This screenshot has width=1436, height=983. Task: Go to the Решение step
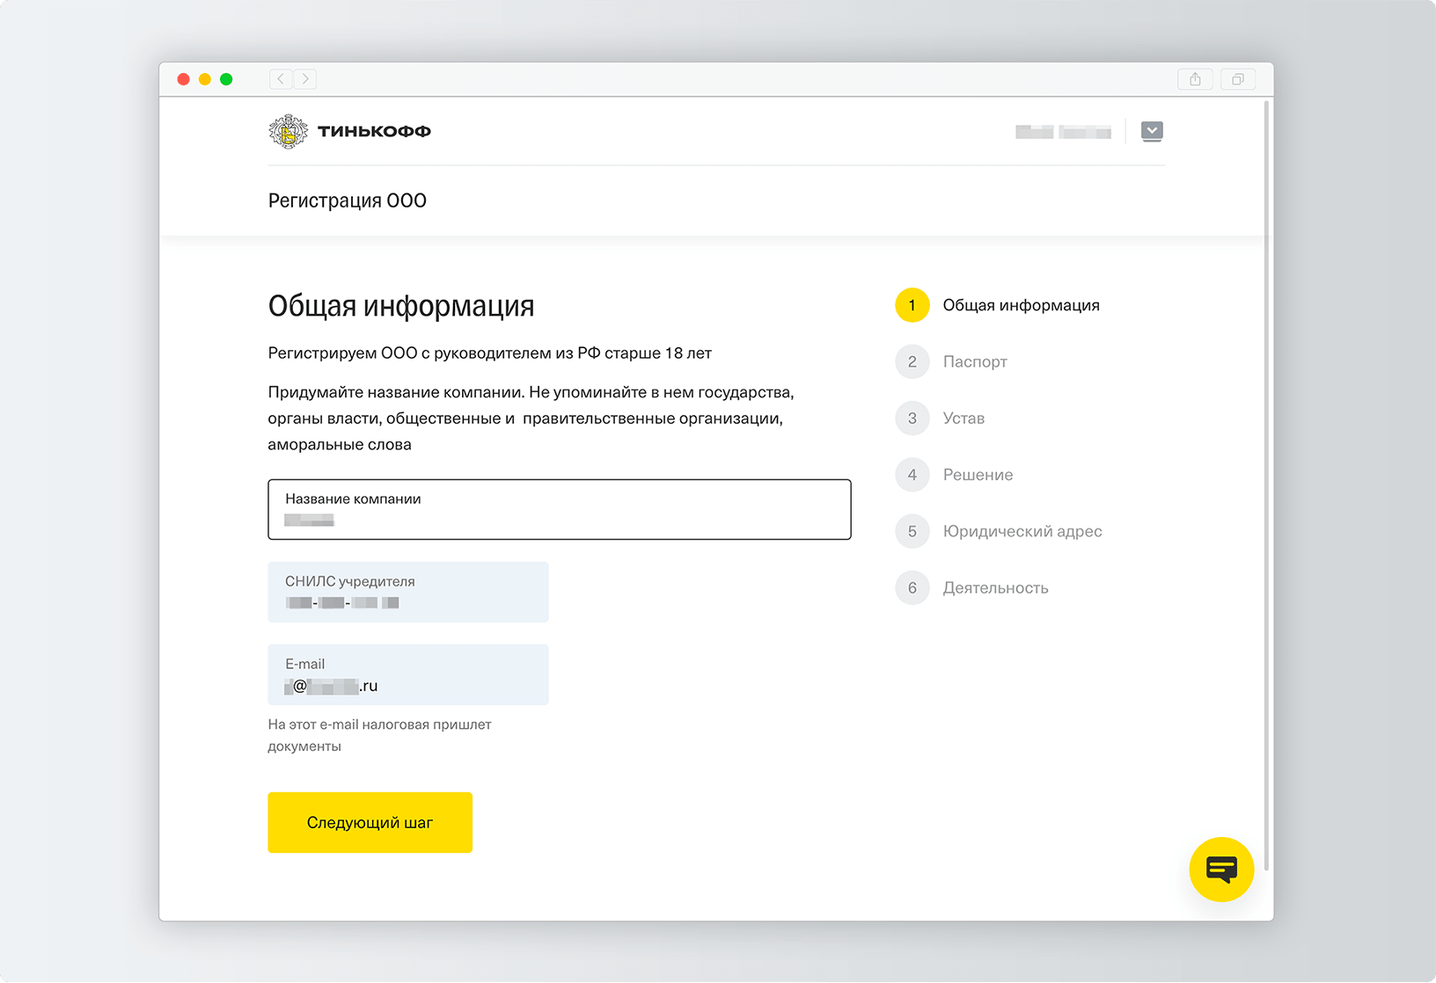(x=977, y=475)
